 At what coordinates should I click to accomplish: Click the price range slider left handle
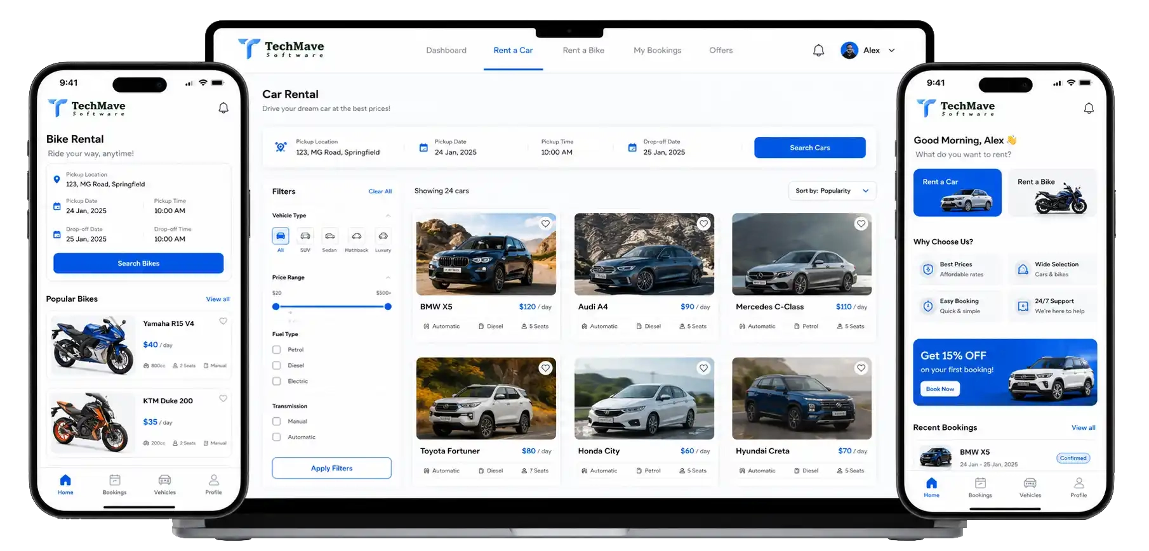click(276, 306)
